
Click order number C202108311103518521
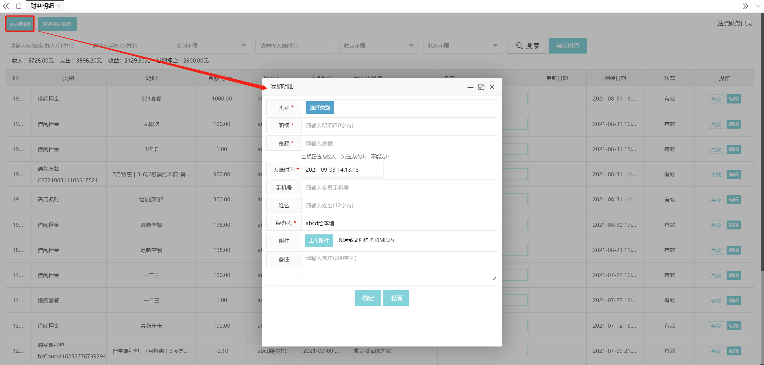[x=68, y=180]
